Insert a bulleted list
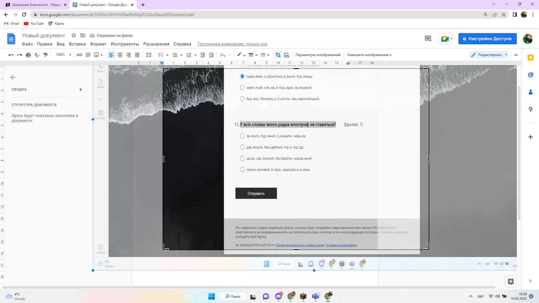539x303 pixels. [175, 55]
